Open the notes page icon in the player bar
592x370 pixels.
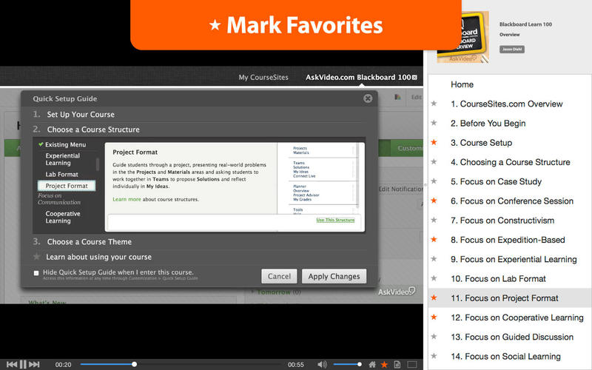(x=397, y=364)
